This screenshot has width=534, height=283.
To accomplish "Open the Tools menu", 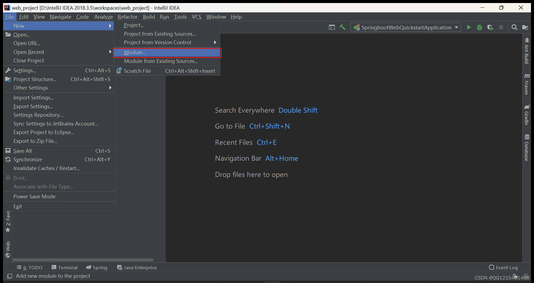I will coord(180,17).
